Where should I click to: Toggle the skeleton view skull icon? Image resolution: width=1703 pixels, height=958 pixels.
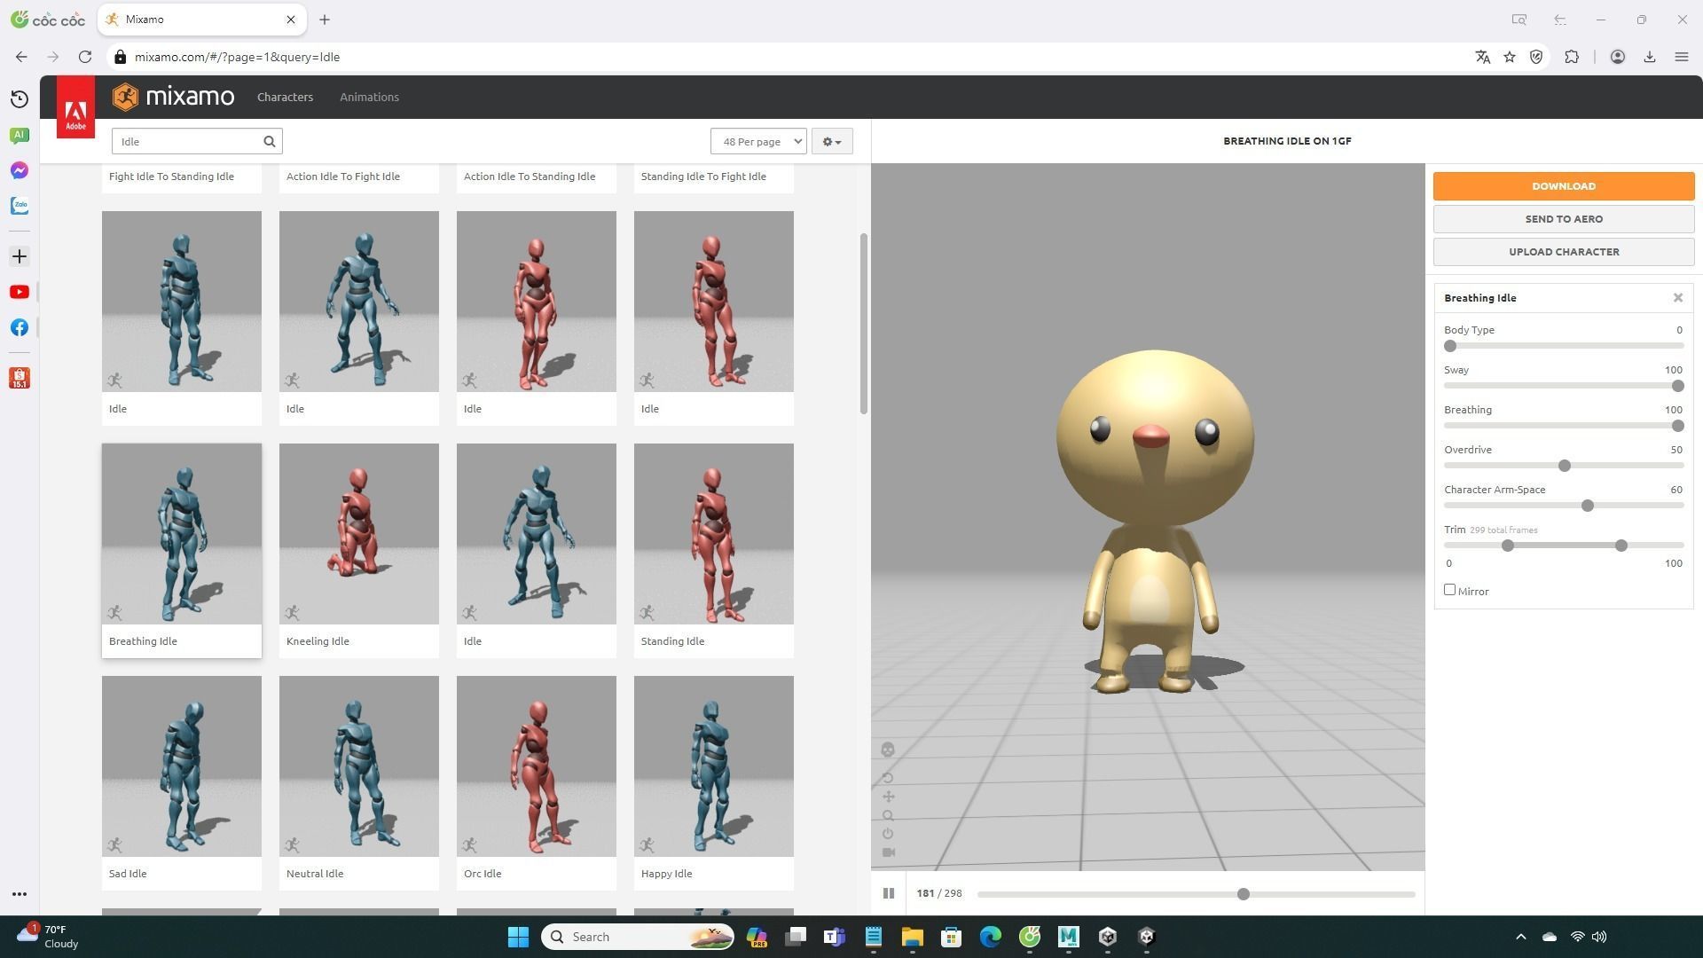pyautogui.click(x=888, y=750)
